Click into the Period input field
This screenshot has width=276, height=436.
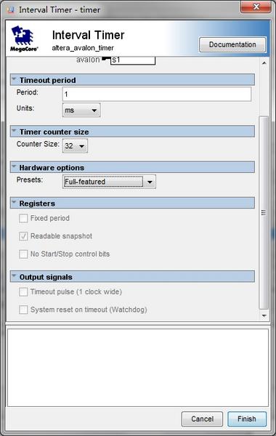pos(157,94)
